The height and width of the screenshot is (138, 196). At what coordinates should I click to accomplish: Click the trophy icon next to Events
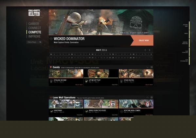[51, 67]
